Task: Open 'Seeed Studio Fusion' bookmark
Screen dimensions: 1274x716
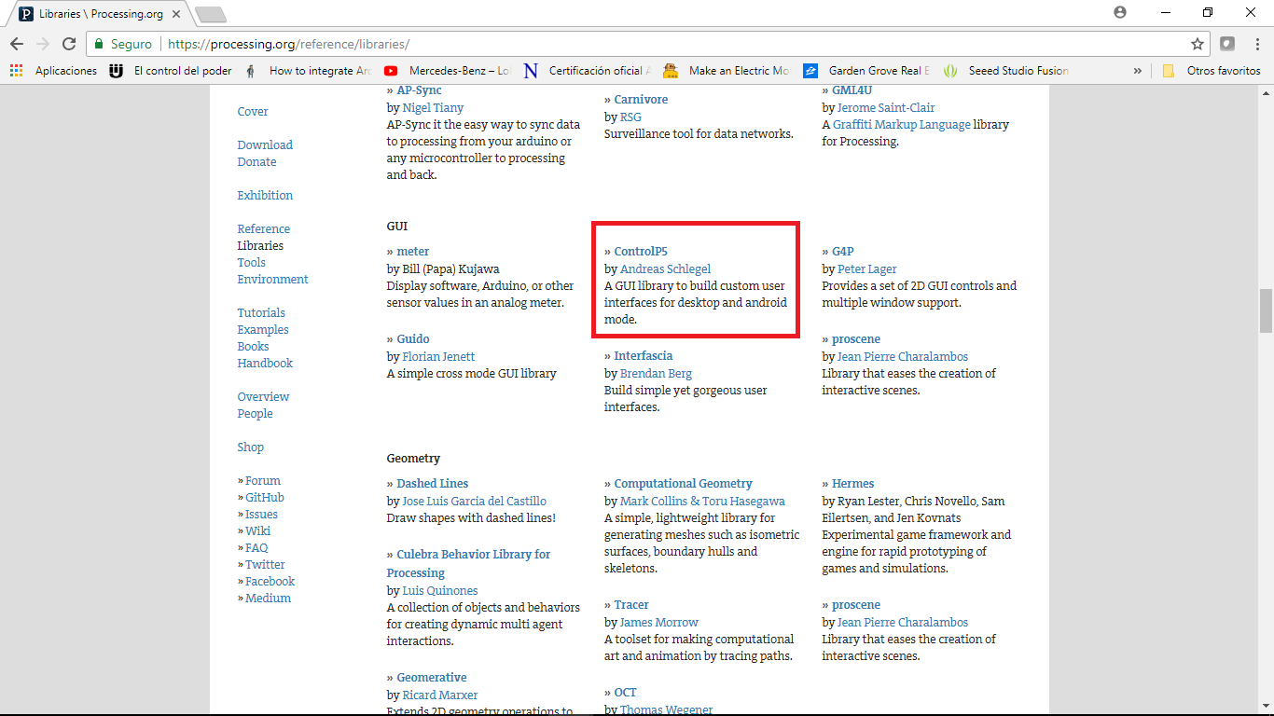Action: coord(1007,71)
